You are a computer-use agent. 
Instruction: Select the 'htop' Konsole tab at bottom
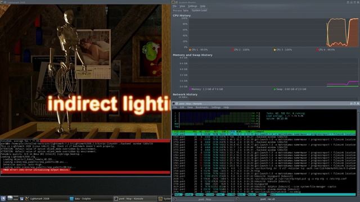coord(205,199)
